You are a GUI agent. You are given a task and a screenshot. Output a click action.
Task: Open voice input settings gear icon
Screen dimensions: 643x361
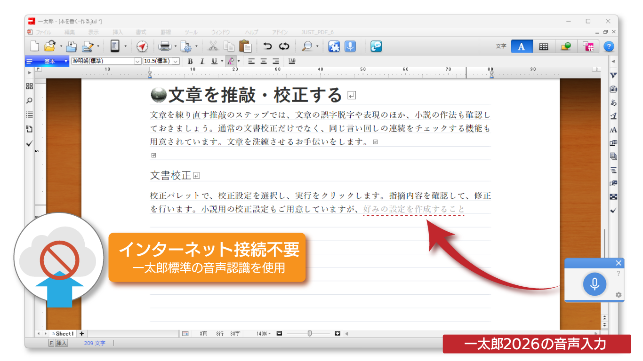point(619,295)
